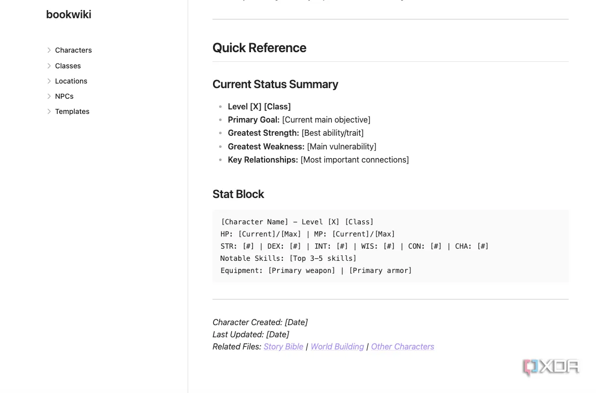Viewport: 596px width, 393px height.
Task: Open the Locations sidebar entry
Action: click(x=71, y=81)
